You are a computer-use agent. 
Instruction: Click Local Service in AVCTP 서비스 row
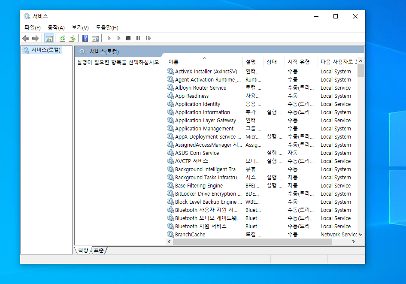coord(336,161)
